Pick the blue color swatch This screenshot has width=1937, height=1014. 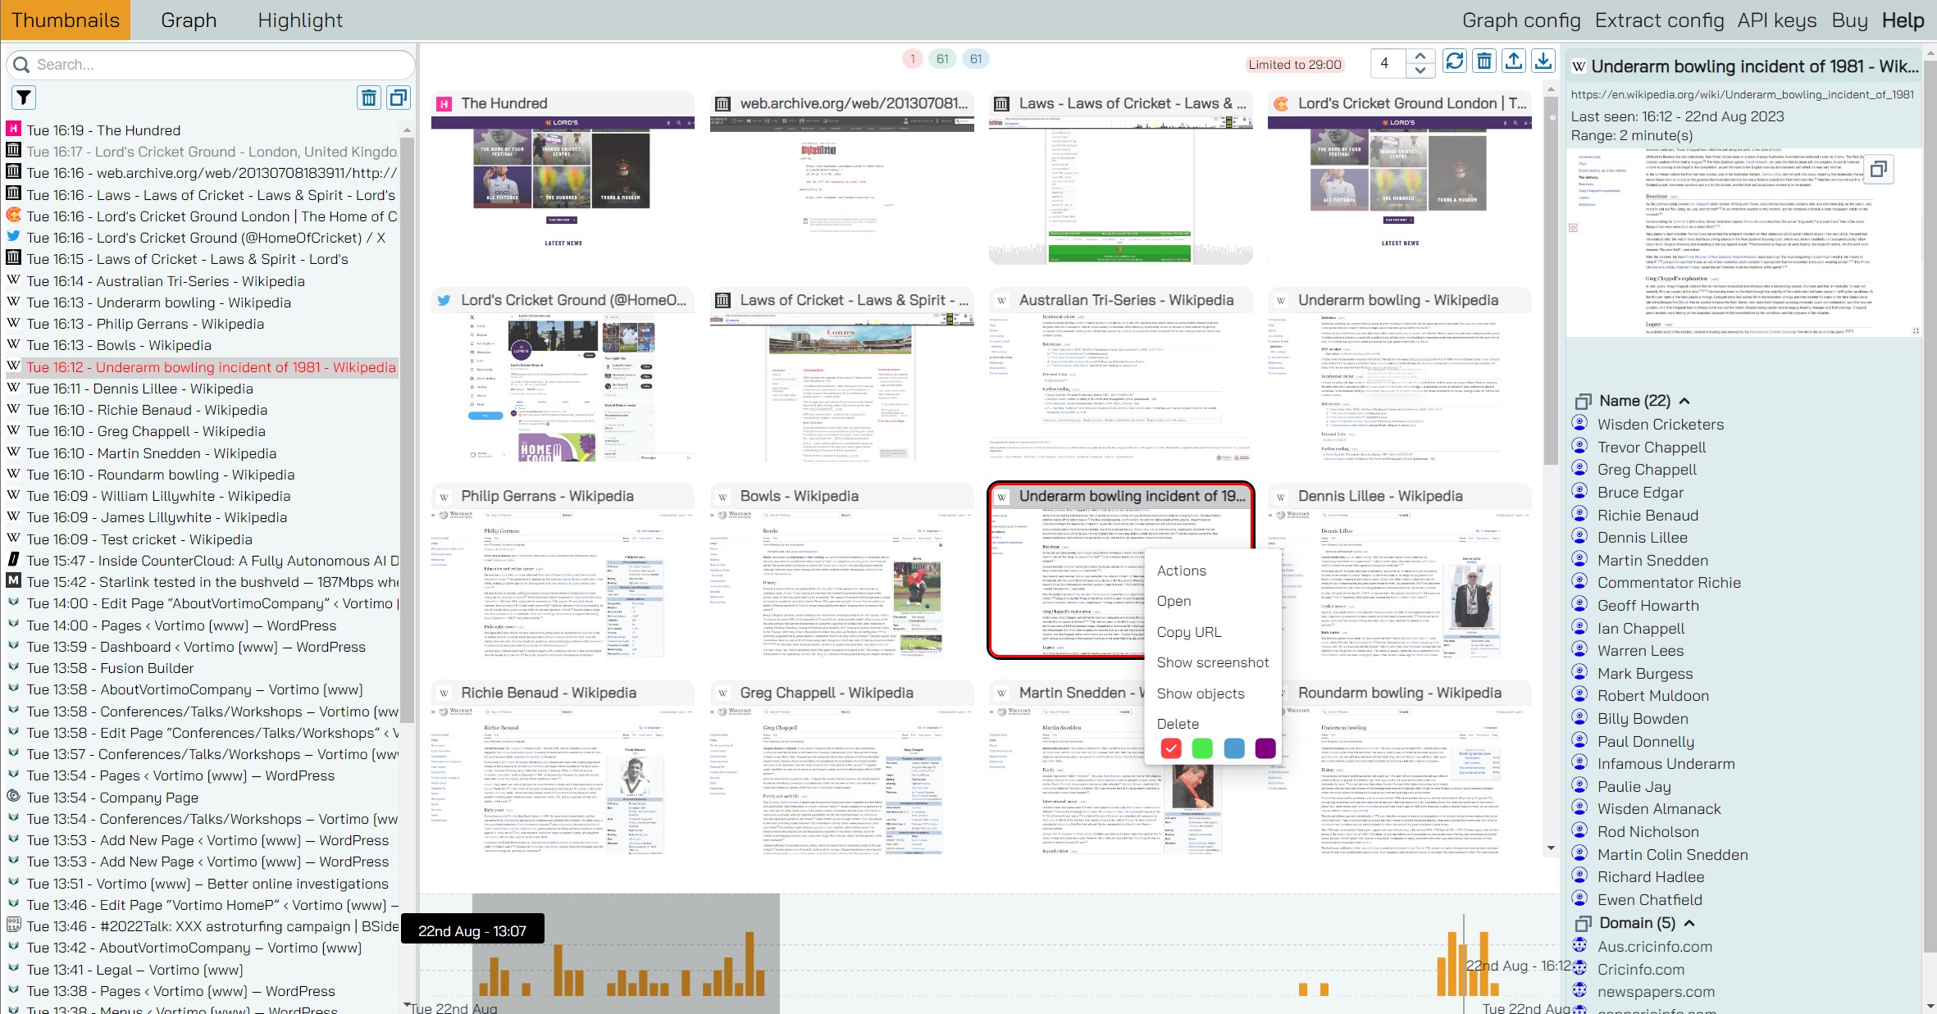coord(1233,748)
